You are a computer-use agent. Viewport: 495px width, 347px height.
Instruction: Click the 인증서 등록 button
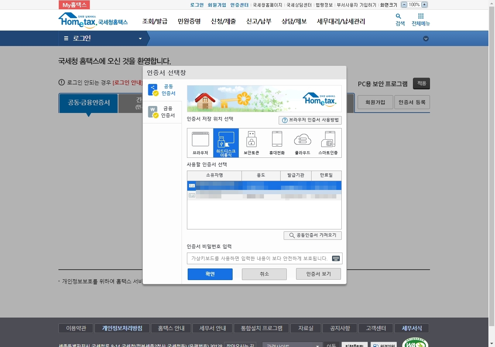point(412,102)
